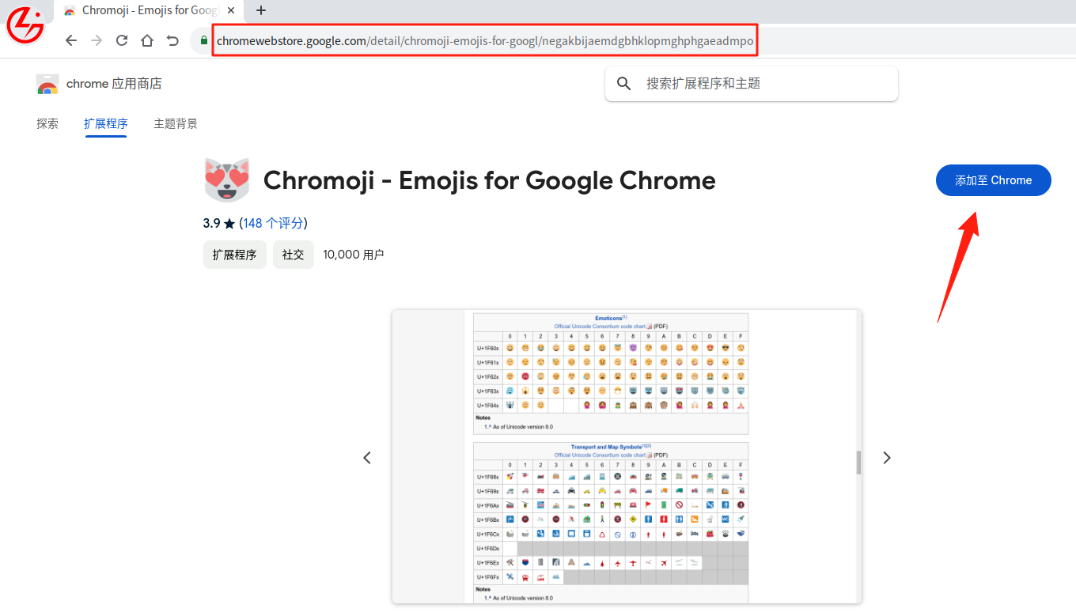The image size is (1076, 612).
Task: Open the 探索 (Discover) tab
Action: (x=47, y=124)
